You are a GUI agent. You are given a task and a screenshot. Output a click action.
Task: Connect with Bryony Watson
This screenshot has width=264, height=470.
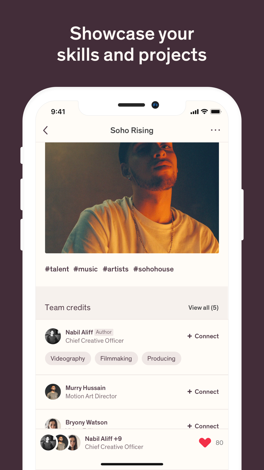click(x=203, y=426)
